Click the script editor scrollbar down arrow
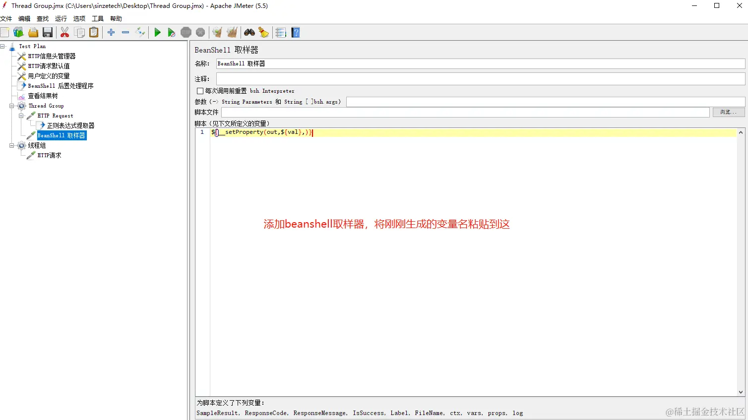748x420 pixels. (x=741, y=392)
